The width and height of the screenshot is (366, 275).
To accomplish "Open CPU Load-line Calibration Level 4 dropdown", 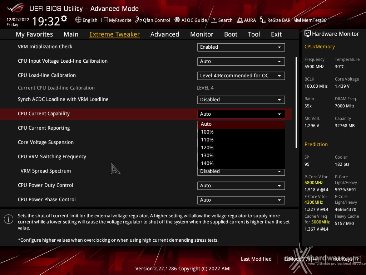I will click(x=241, y=76).
